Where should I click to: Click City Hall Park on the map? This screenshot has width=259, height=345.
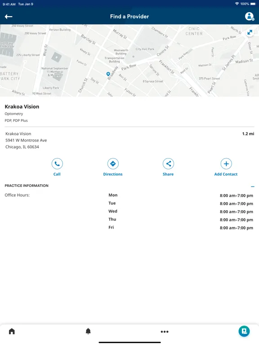[x=145, y=49]
